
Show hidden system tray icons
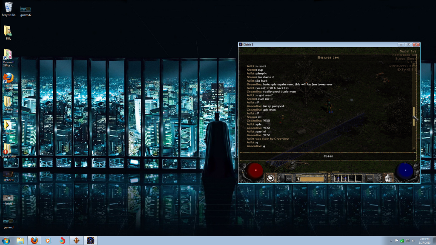(x=391, y=241)
